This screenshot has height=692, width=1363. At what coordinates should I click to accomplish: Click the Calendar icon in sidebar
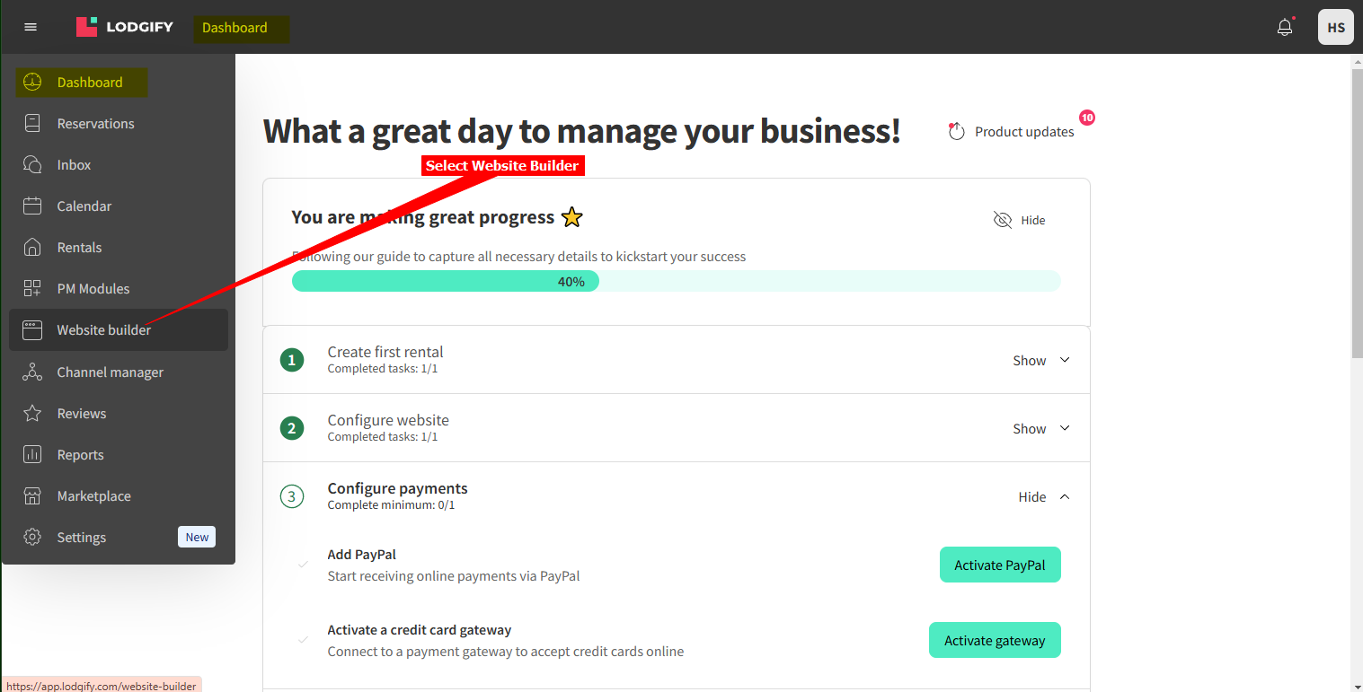point(32,206)
